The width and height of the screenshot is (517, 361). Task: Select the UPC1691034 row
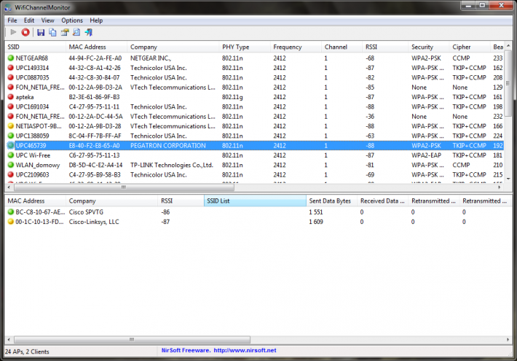click(x=255, y=106)
